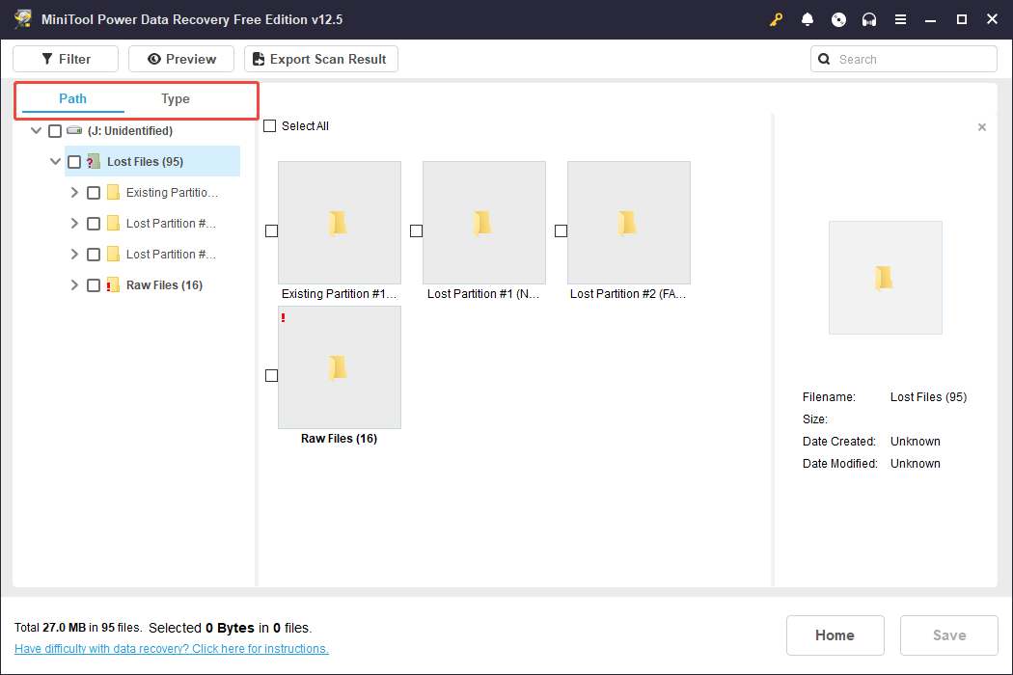Image resolution: width=1013 pixels, height=675 pixels.
Task: Expand the Existing Partition tree node
Action: [74, 193]
